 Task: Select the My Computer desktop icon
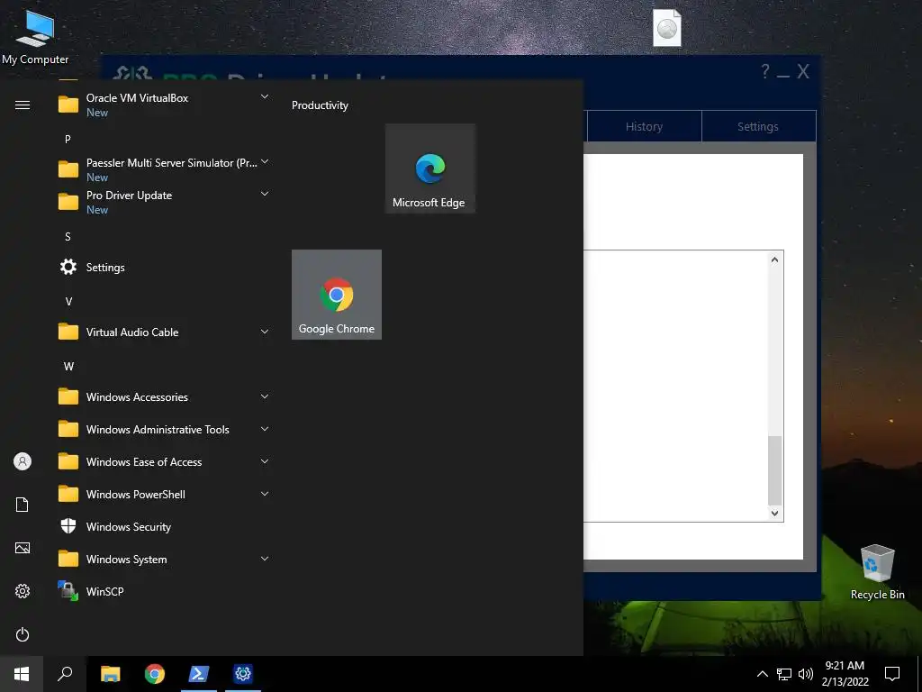(35, 36)
